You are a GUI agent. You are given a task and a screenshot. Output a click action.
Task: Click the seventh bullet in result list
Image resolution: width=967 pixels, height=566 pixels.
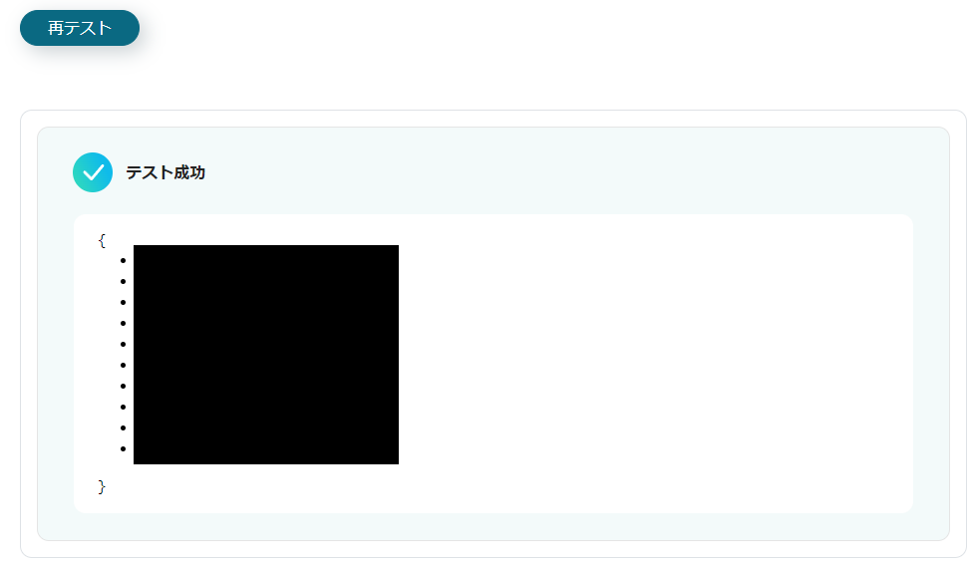click(124, 387)
